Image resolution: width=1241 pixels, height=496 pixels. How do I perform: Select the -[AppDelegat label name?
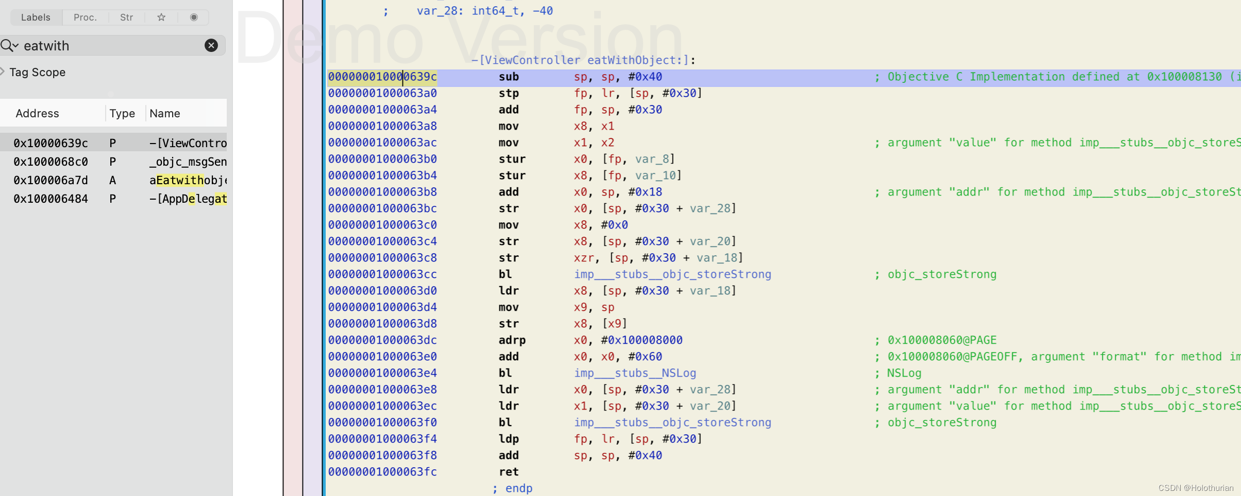[188, 199]
